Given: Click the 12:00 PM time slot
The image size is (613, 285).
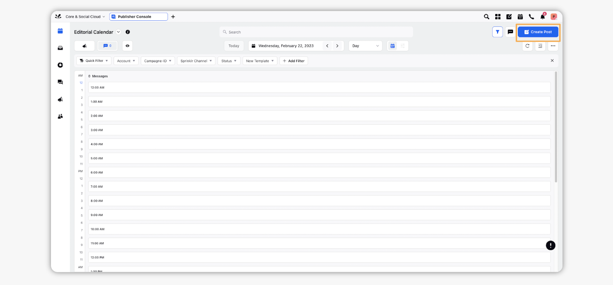Looking at the screenshot, I should click(x=319, y=257).
